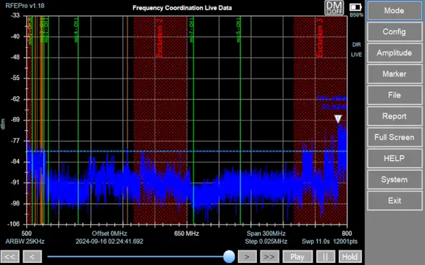The height and width of the screenshot is (265, 425).
Task: Switch to Full Screen view
Action: click(394, 138)
